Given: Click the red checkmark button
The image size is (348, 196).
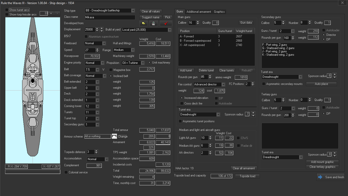Looking at the screenshot, I should coord(166,23).
